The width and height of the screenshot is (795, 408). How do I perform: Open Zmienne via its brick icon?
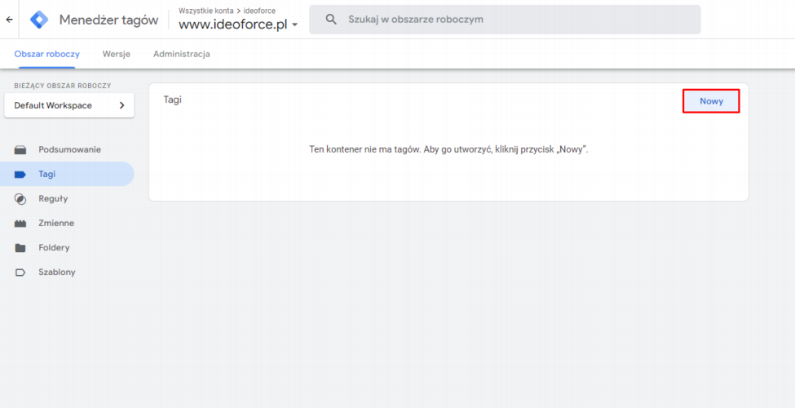point(20,224)
